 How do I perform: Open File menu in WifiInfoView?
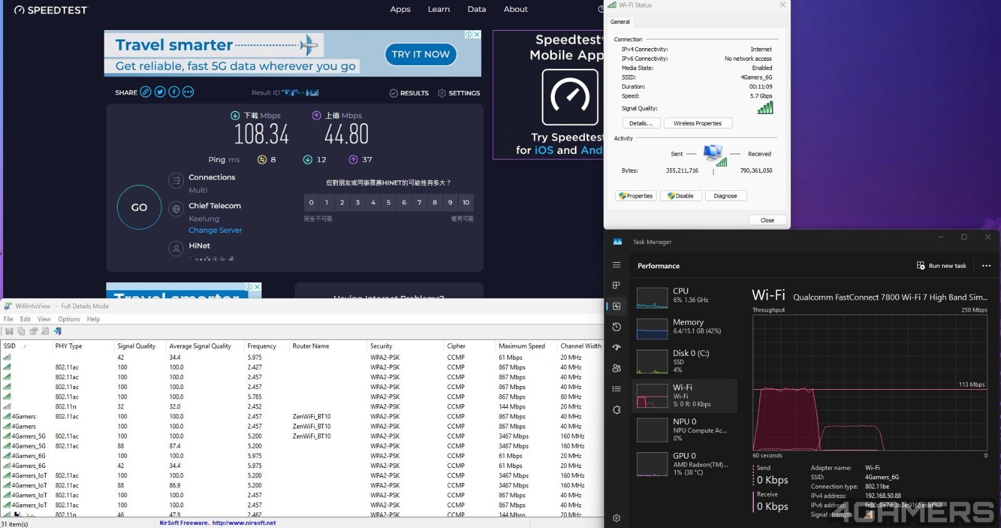click(x=8, y=319)
